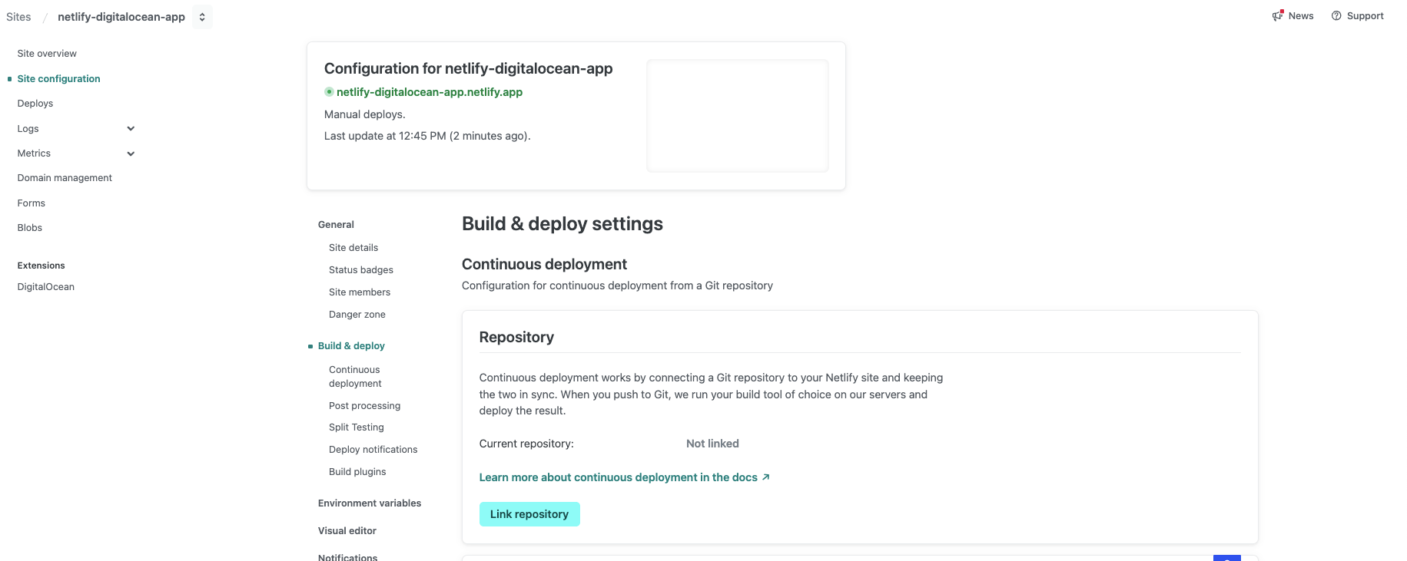Screen dimensions: 1407x561
Task: Click the Extensions sidebar heading
Action: coord(41,266)
